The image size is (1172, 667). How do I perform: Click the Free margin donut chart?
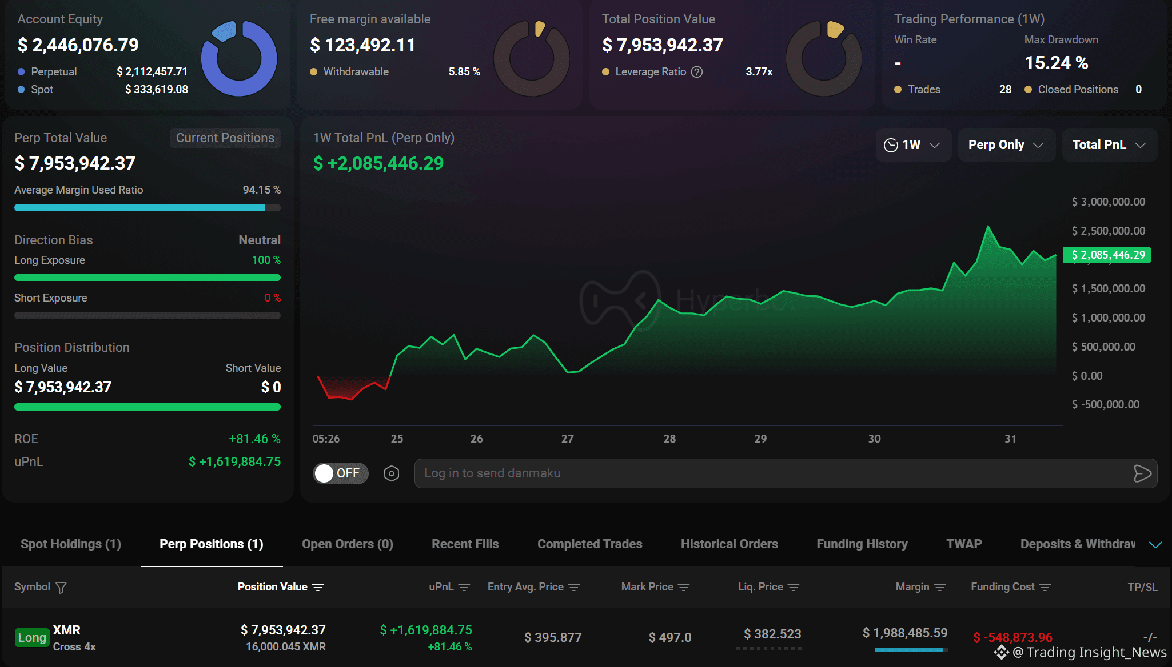coord(532,58)
